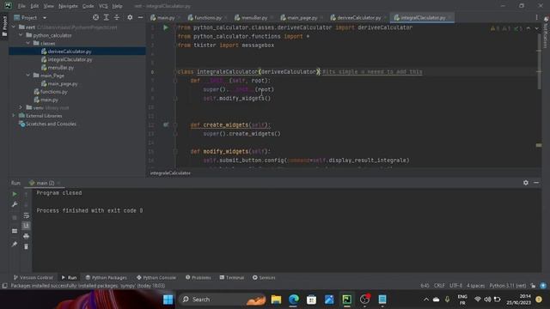Click Python 3.11 interpreter in status bar
This screenshot has height=309, width=550.
[508, 286]
